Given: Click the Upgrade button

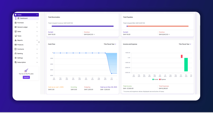Looking at the screenshot, I should pyautogui.click(x=26, y=77).
